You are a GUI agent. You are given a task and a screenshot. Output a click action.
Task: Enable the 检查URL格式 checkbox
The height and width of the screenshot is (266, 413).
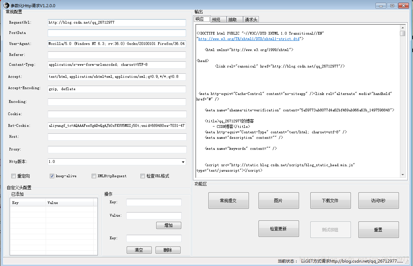click(143, 176)
